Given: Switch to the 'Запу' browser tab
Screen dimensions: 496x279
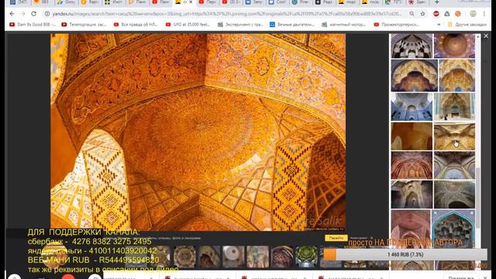Looking at the screenshot, I should click(x=253, y=2).
